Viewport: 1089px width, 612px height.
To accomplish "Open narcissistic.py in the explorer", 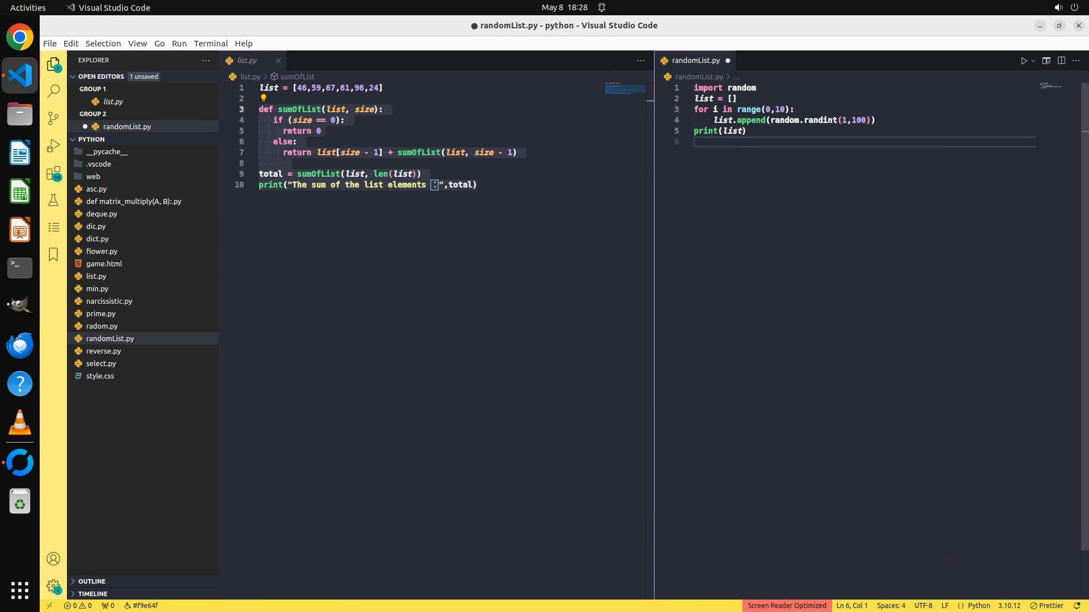I will (x=109, y=301).
